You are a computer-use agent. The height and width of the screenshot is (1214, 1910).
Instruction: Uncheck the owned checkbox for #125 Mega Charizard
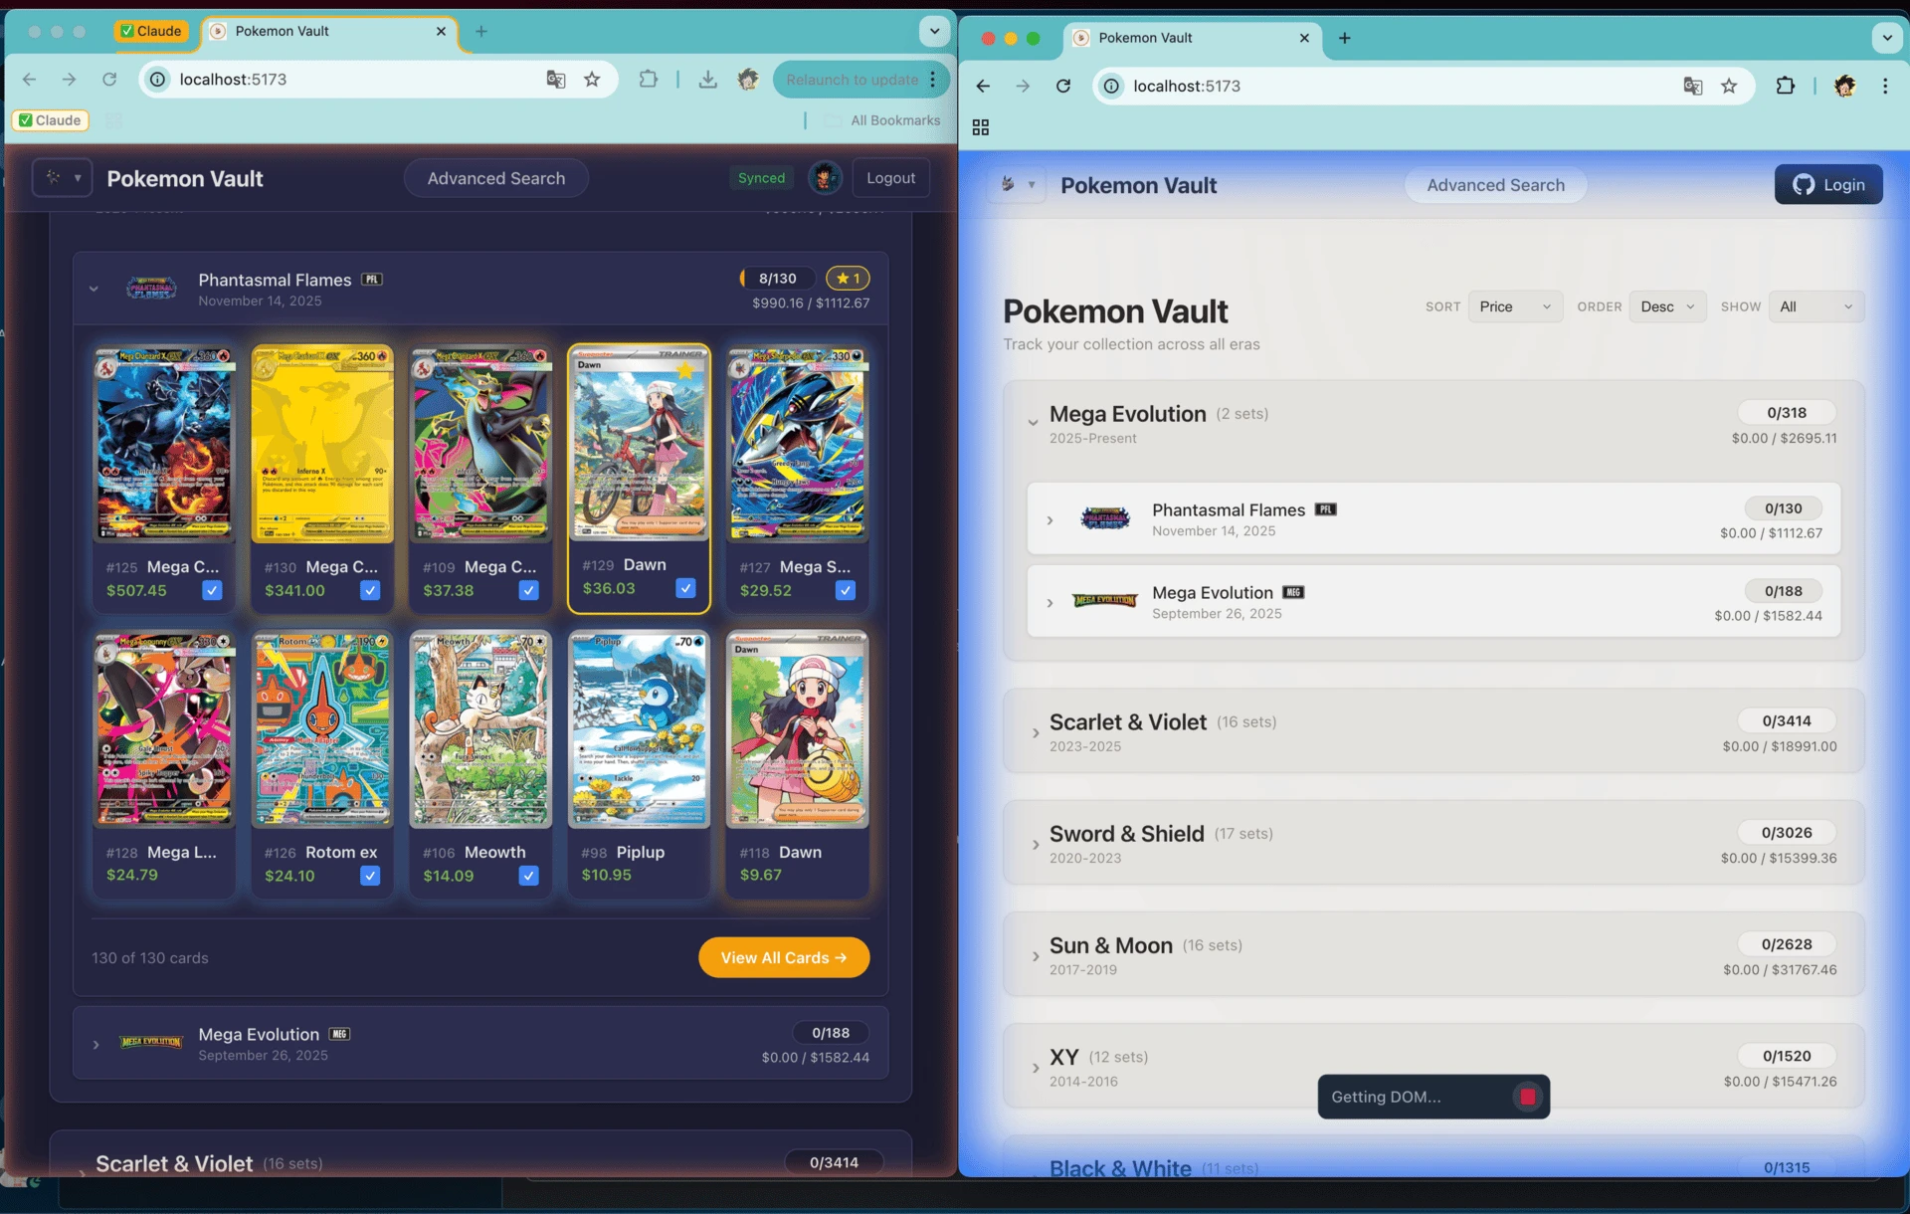click(x=212, y=590)
